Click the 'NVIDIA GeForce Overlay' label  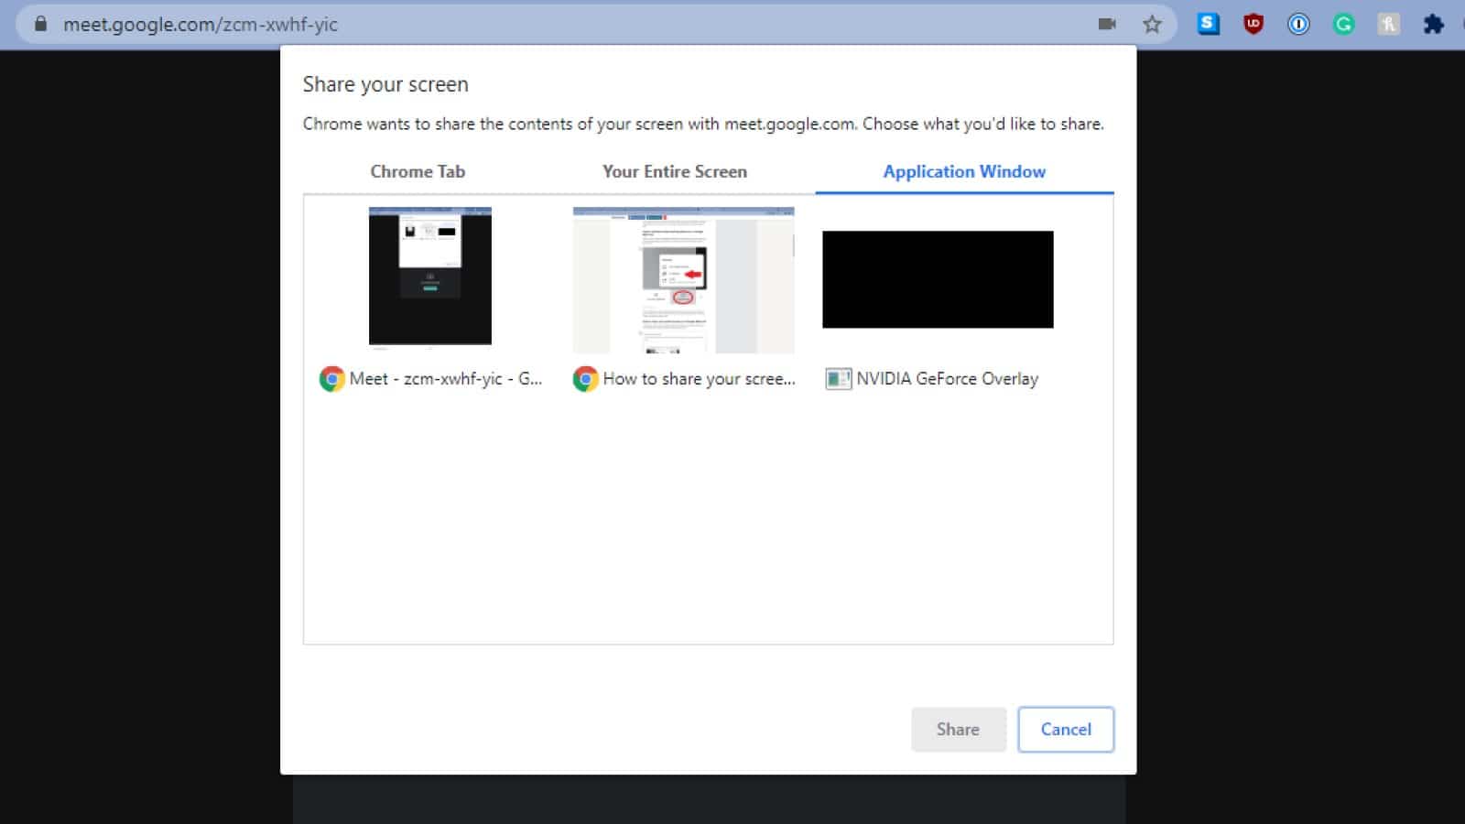pos(948,379)
